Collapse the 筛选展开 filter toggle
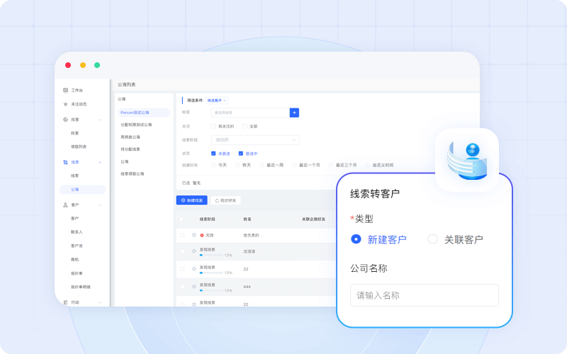 point(218,101)
